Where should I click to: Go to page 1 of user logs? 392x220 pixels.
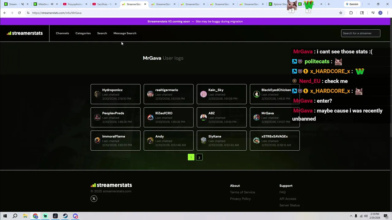coord(191,157)
